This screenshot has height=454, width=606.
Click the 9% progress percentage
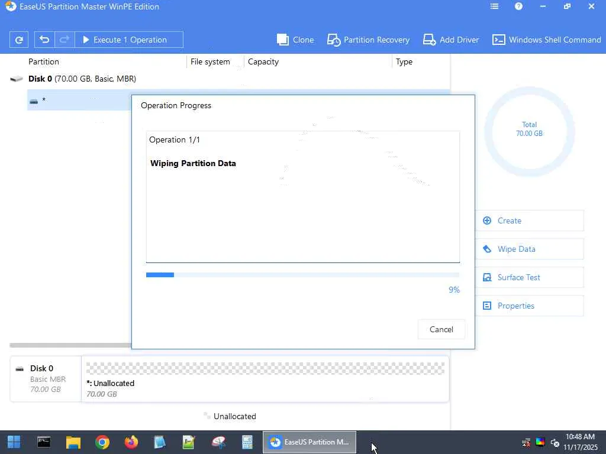[454, 290]
